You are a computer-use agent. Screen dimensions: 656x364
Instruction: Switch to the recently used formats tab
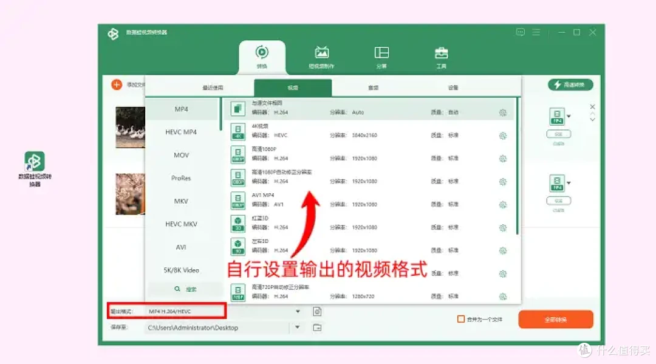point(213,88)
